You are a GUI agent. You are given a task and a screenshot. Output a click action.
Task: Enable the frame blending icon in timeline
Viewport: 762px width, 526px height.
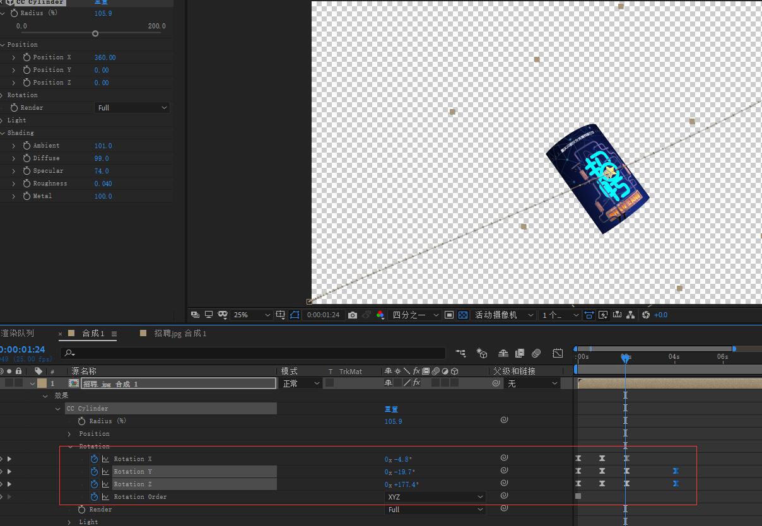(520, 353)
